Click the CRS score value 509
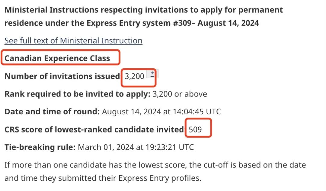This screenshot has height=191, width=326. (x=195, y=129)
